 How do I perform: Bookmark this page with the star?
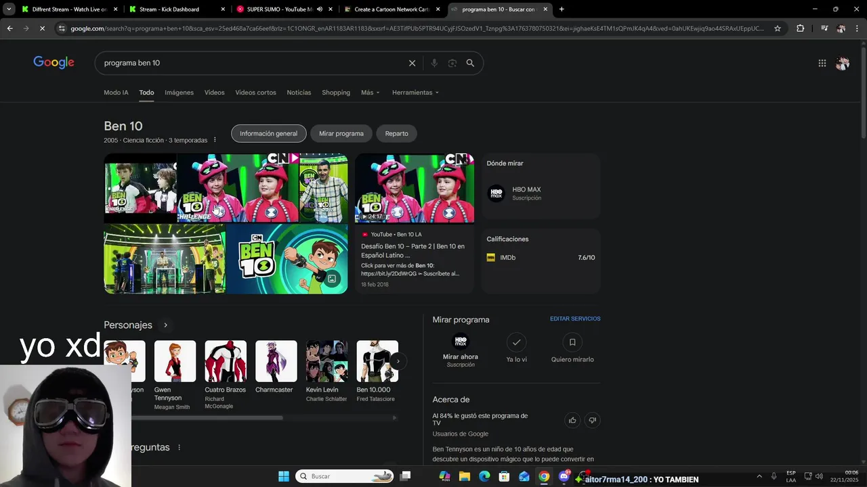[778, 28]
